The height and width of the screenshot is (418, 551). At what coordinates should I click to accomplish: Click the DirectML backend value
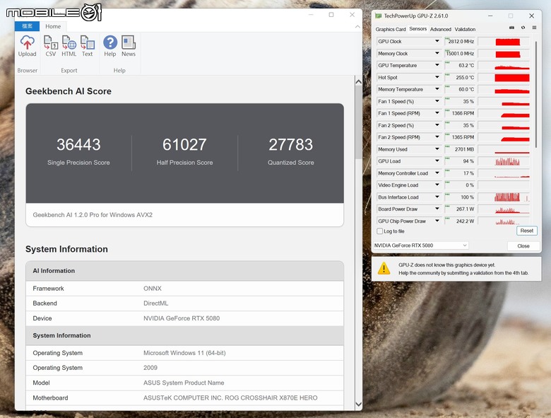pyautogui.click(x=155, y=303)
